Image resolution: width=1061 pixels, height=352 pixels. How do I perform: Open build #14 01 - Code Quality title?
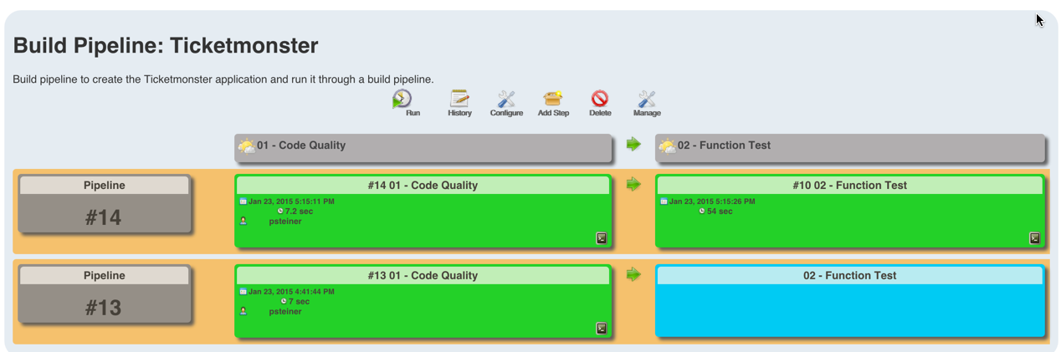click(423, 186)
